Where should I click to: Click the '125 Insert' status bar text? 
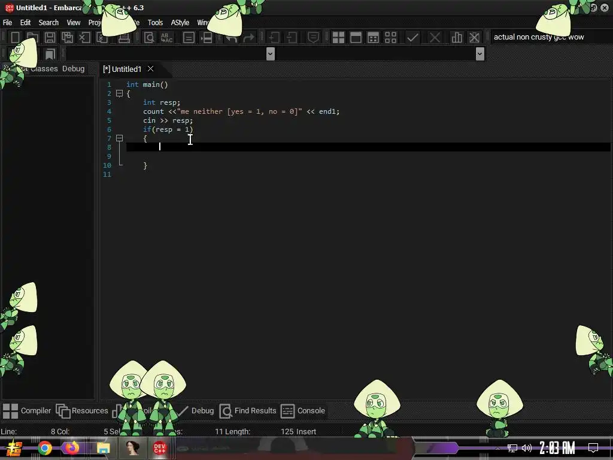point(298,431)
